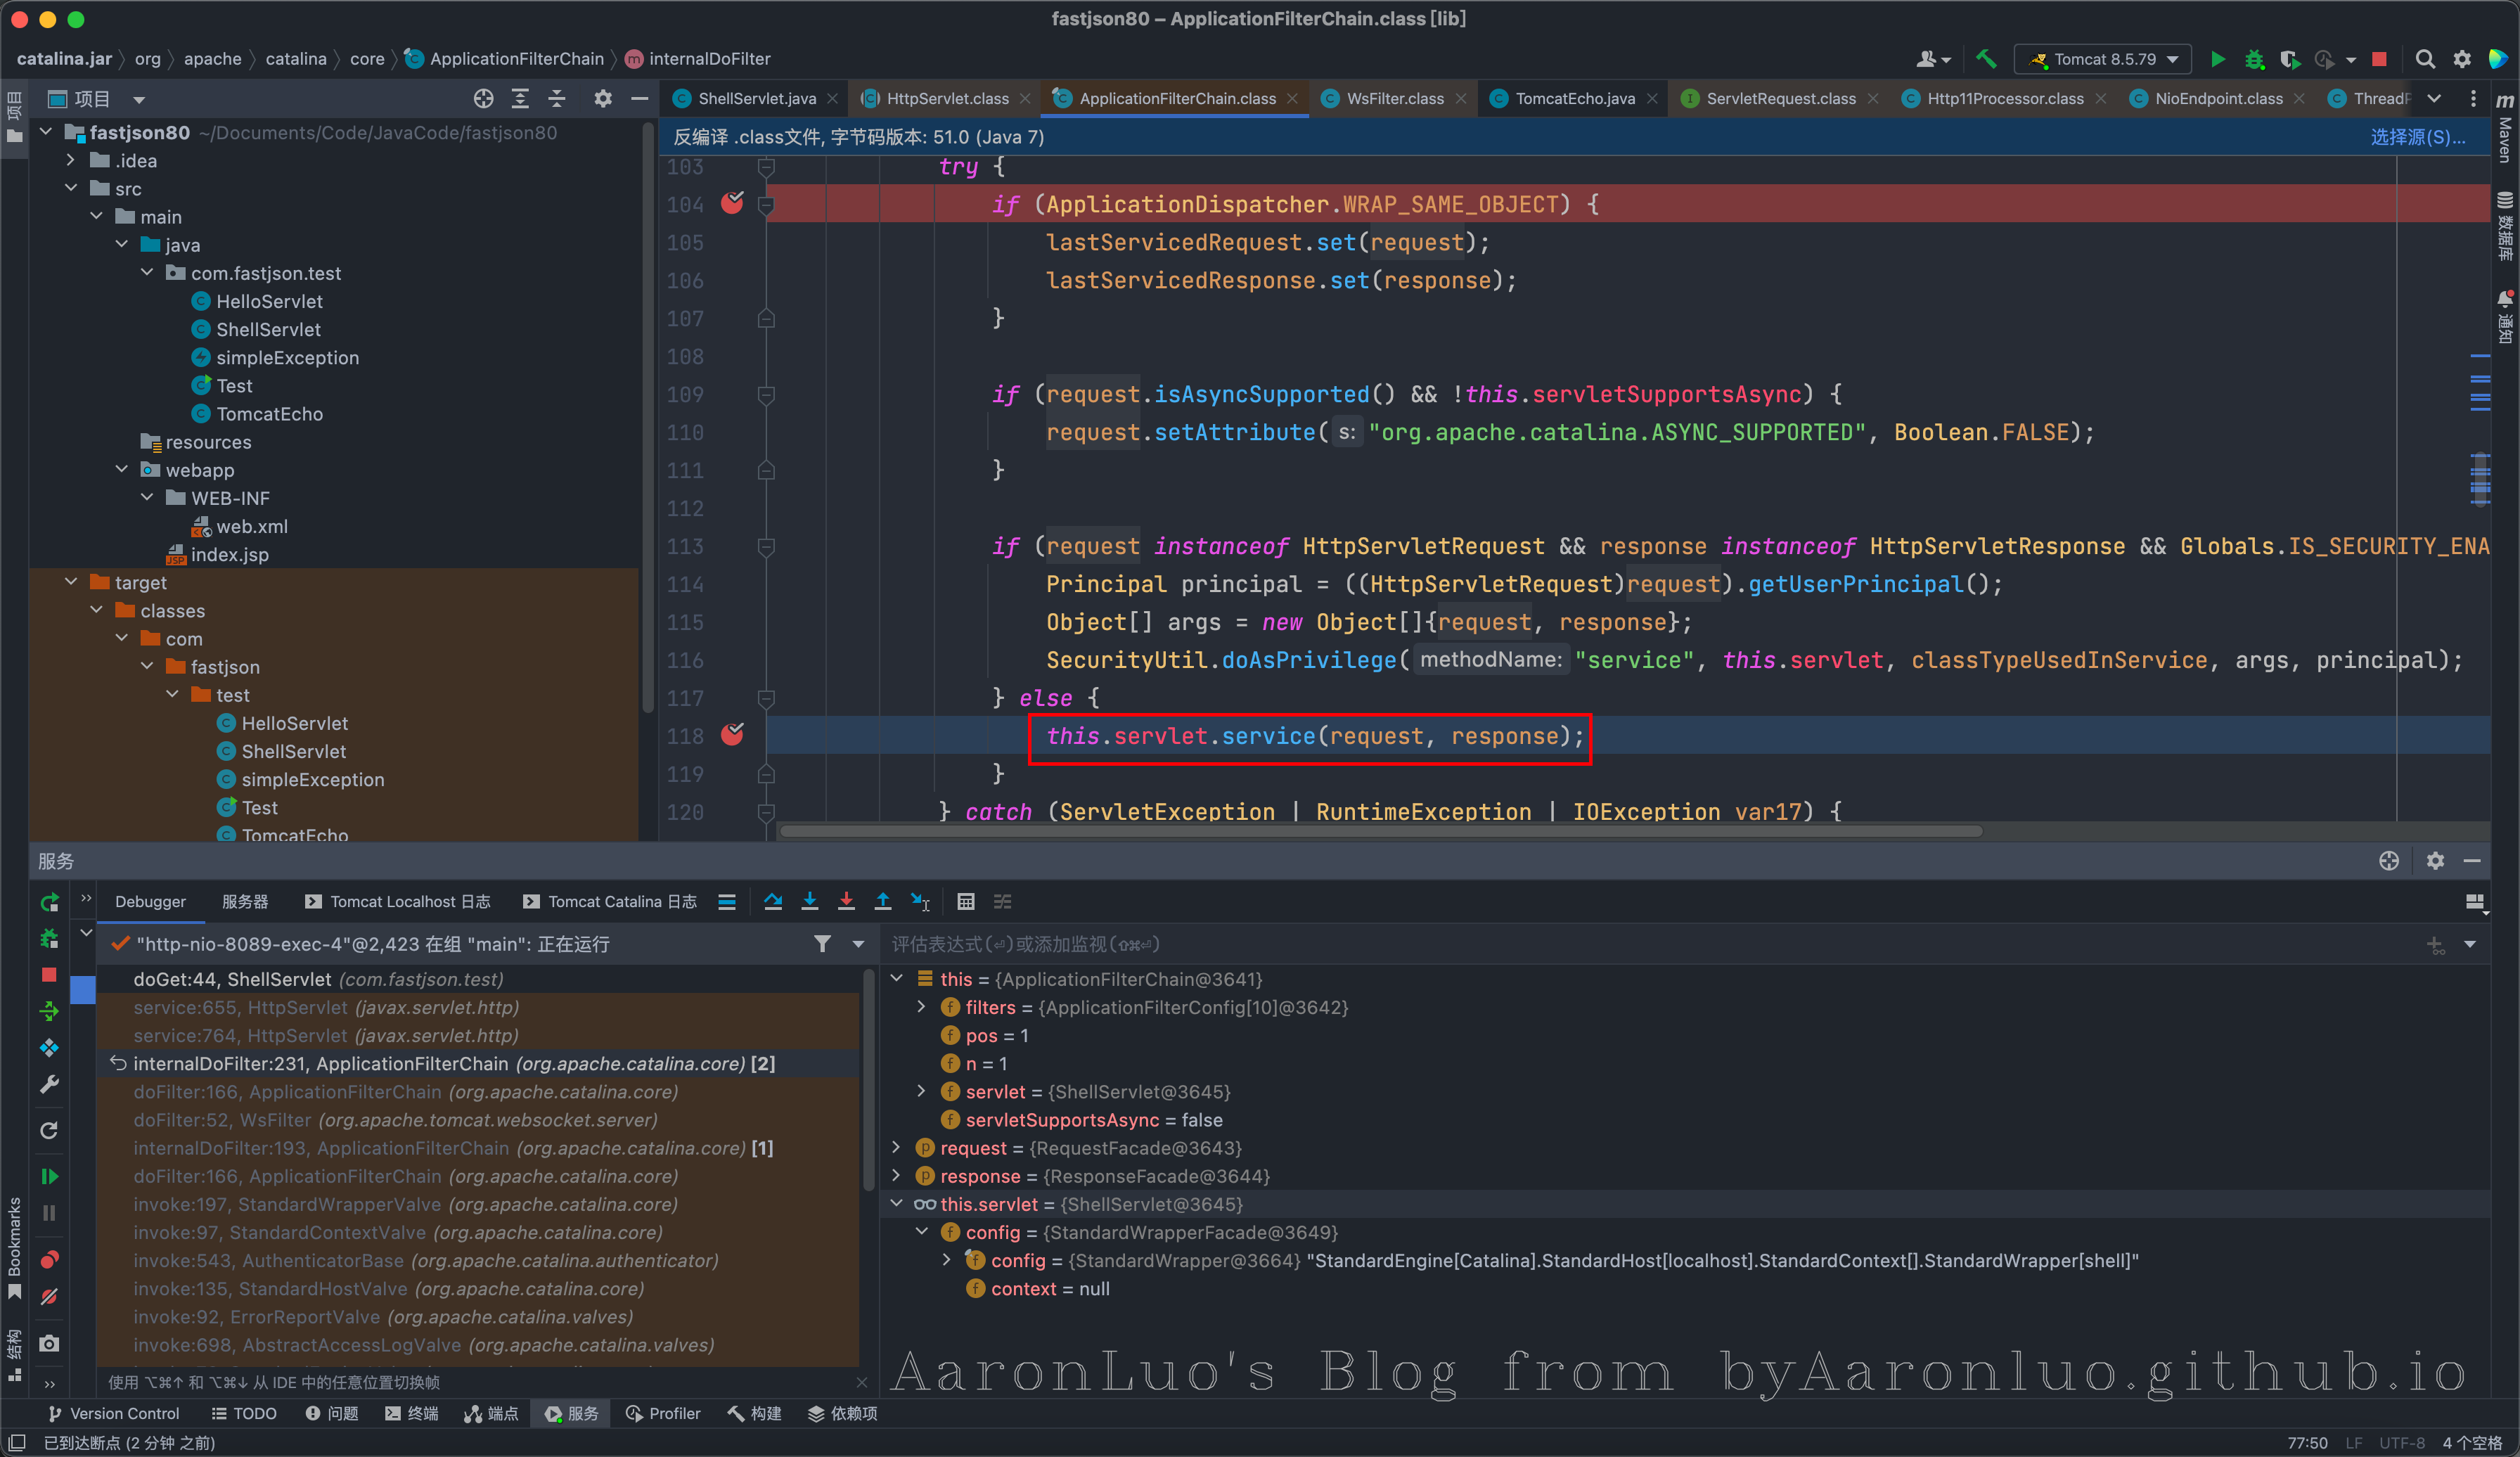Click Step Out in debugger toolbar
2520x1457 pixels.
click(x=883, y=902)
